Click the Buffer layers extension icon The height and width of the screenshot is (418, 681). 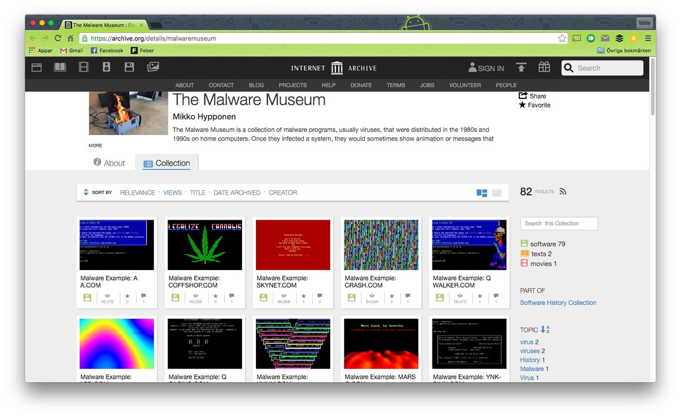[x=619, y=38]
